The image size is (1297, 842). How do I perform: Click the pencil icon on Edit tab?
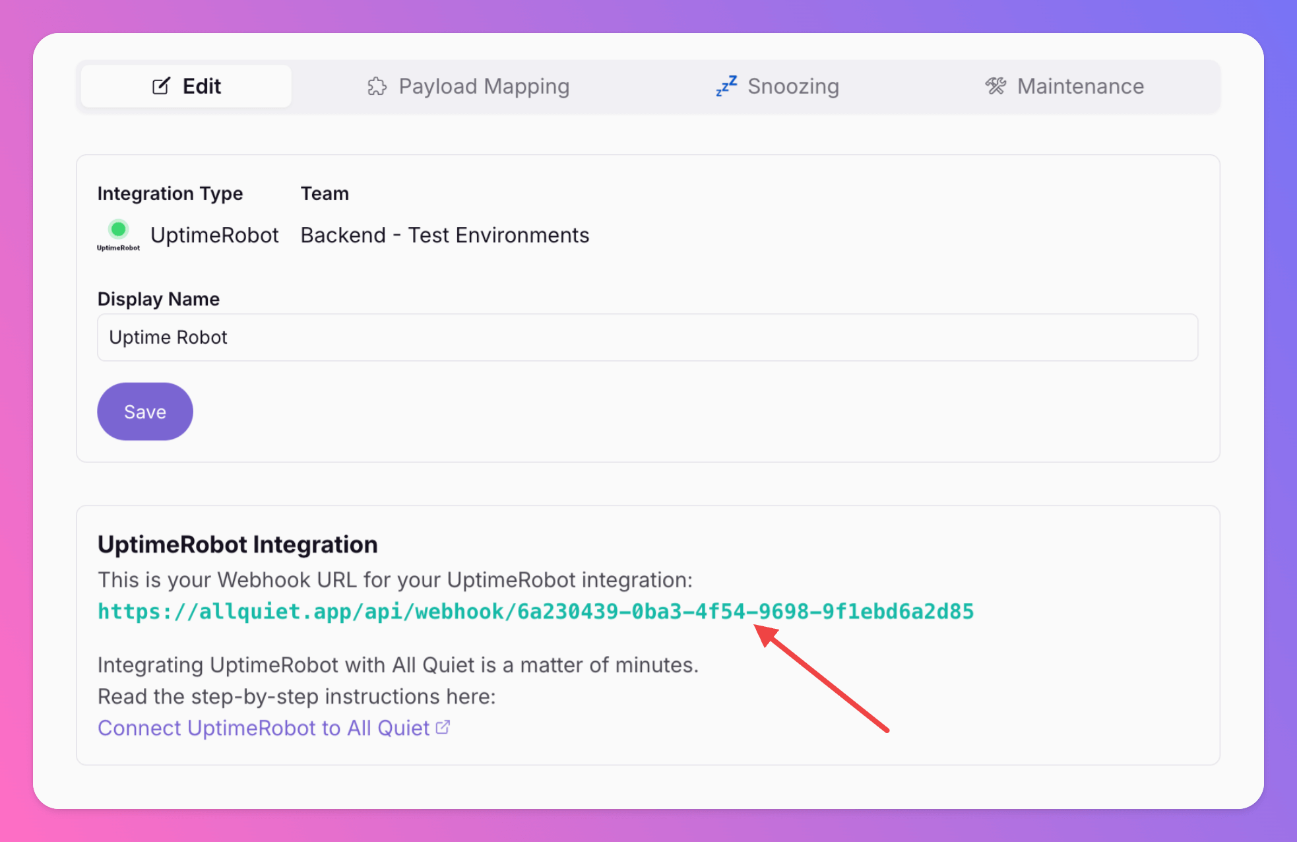pyautogui.click(x=161, y=86)
